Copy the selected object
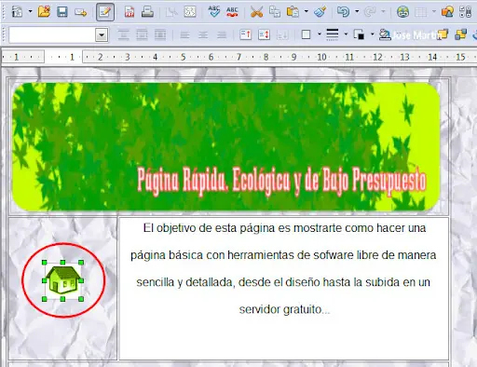The width and height of the screenshot is (477, 367). pyautogui.click(x=275, y=12)
